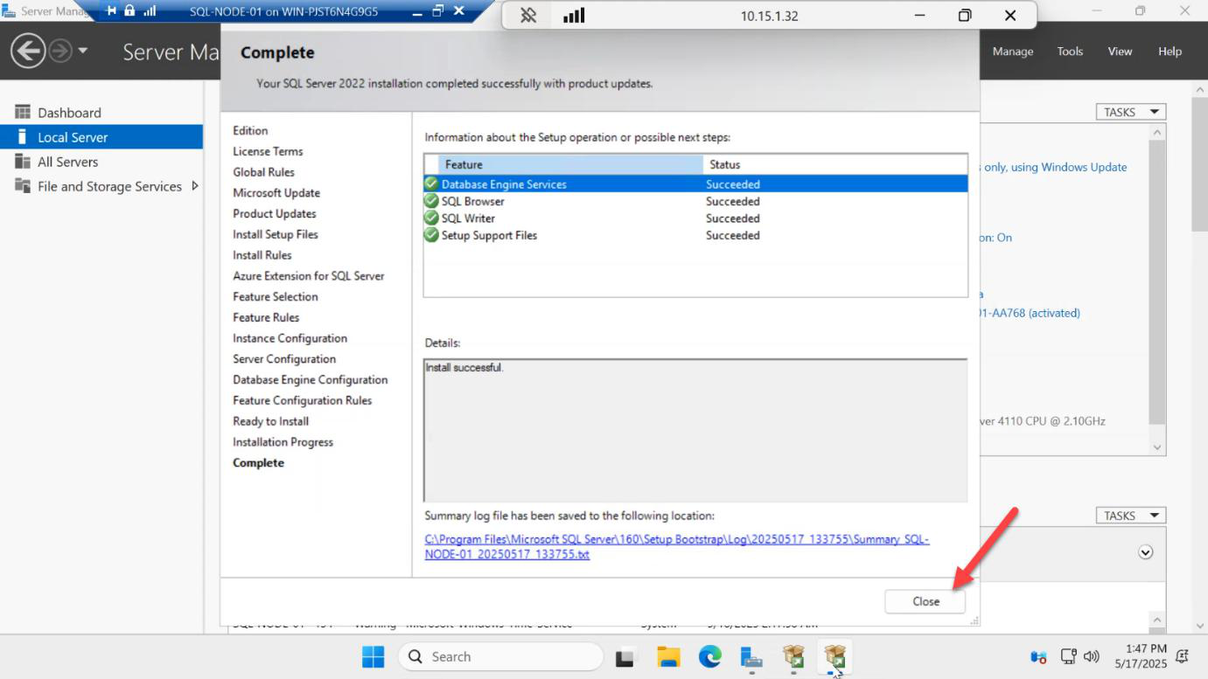Click the License Terms step
The image size is (1208, 679).
pyautogui.click(x=268, y=151)
